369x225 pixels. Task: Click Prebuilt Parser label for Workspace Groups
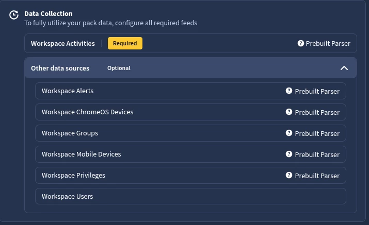click(x=317, y=133)
